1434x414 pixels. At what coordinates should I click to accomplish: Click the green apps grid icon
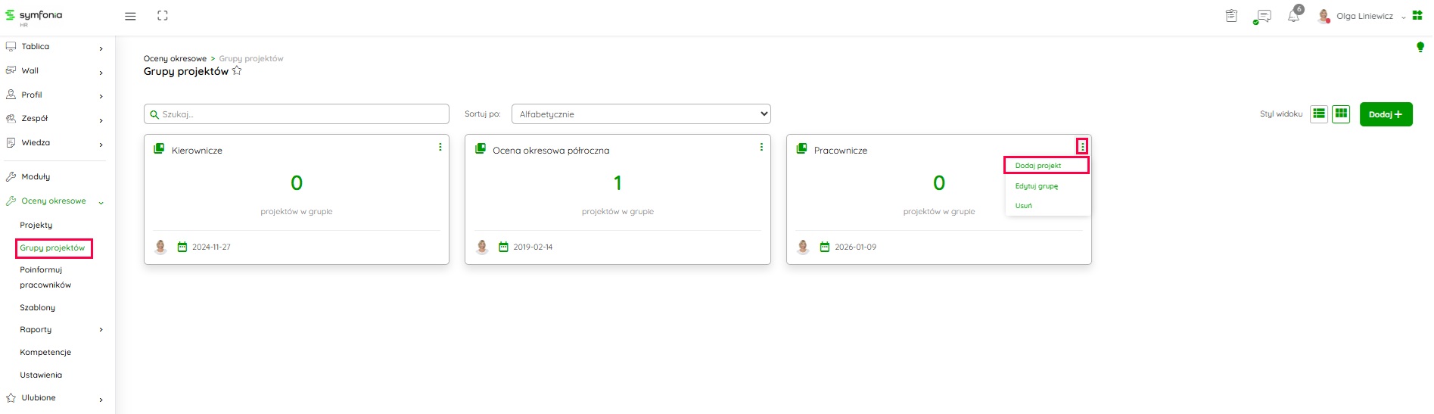coord(1417,15)
